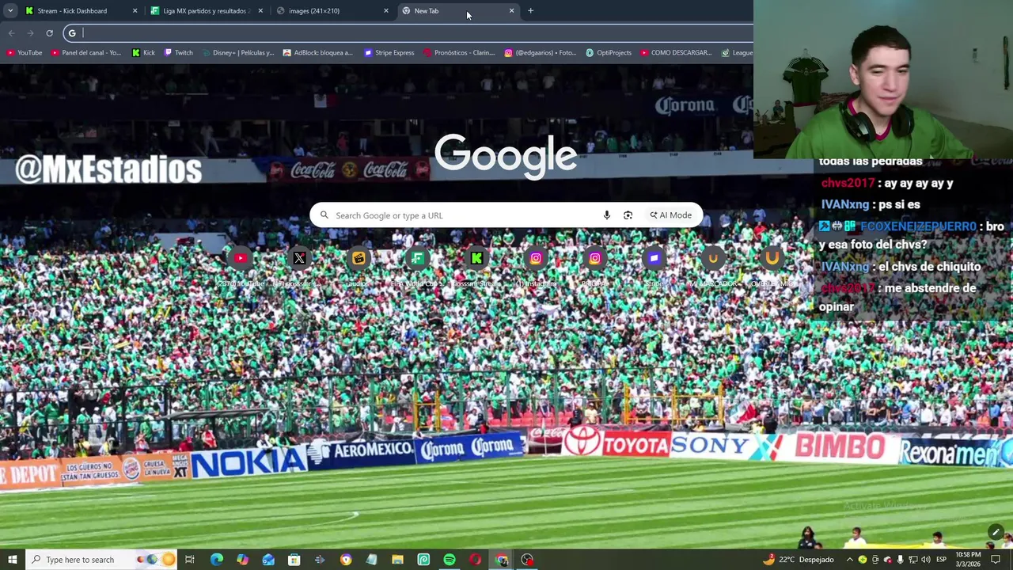
Task: Open the network status tray icon
Action: coord(912,560)
